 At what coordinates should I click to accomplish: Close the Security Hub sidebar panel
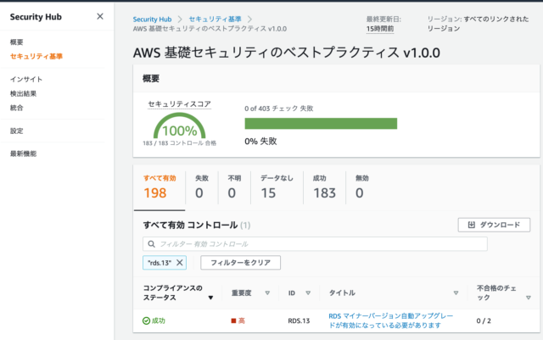100,16
